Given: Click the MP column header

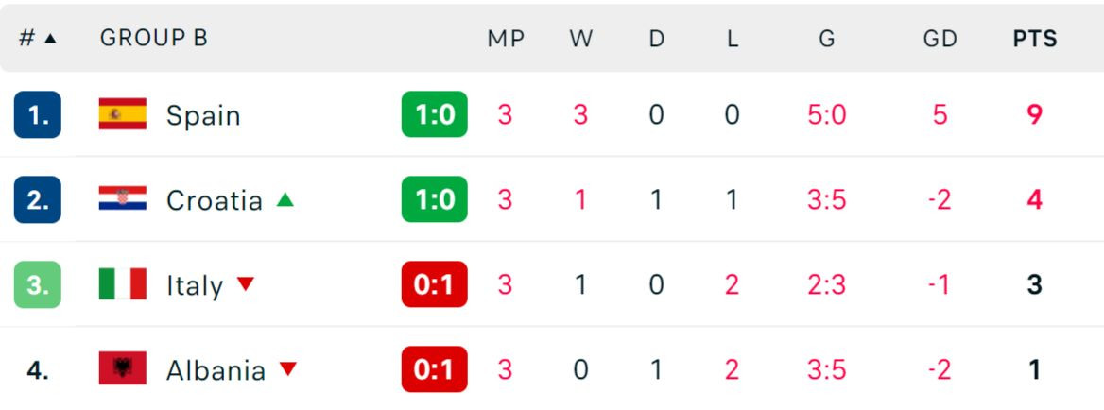Looking at the screenshot, I should click(x=506, y=39).
